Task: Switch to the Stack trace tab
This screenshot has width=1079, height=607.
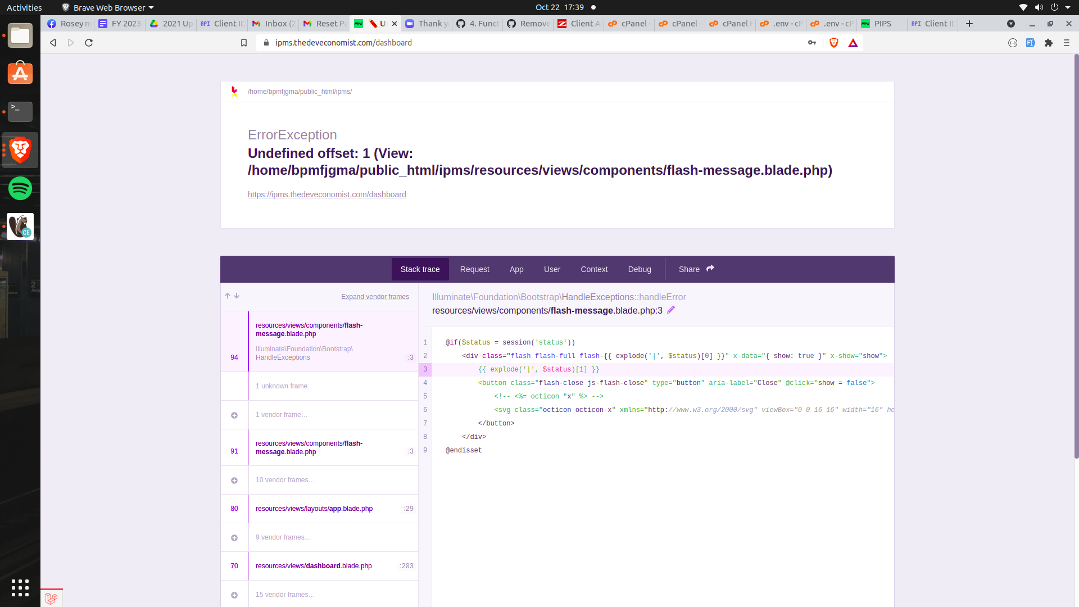Action: [420, 269]
